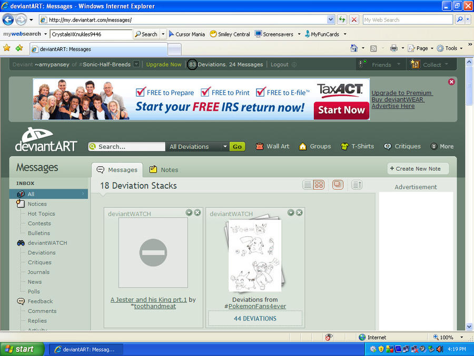Image resolution: width=474 pixels, height=356 pixels.
Task: Click the Logout link
Action: (x=280, y=64)
